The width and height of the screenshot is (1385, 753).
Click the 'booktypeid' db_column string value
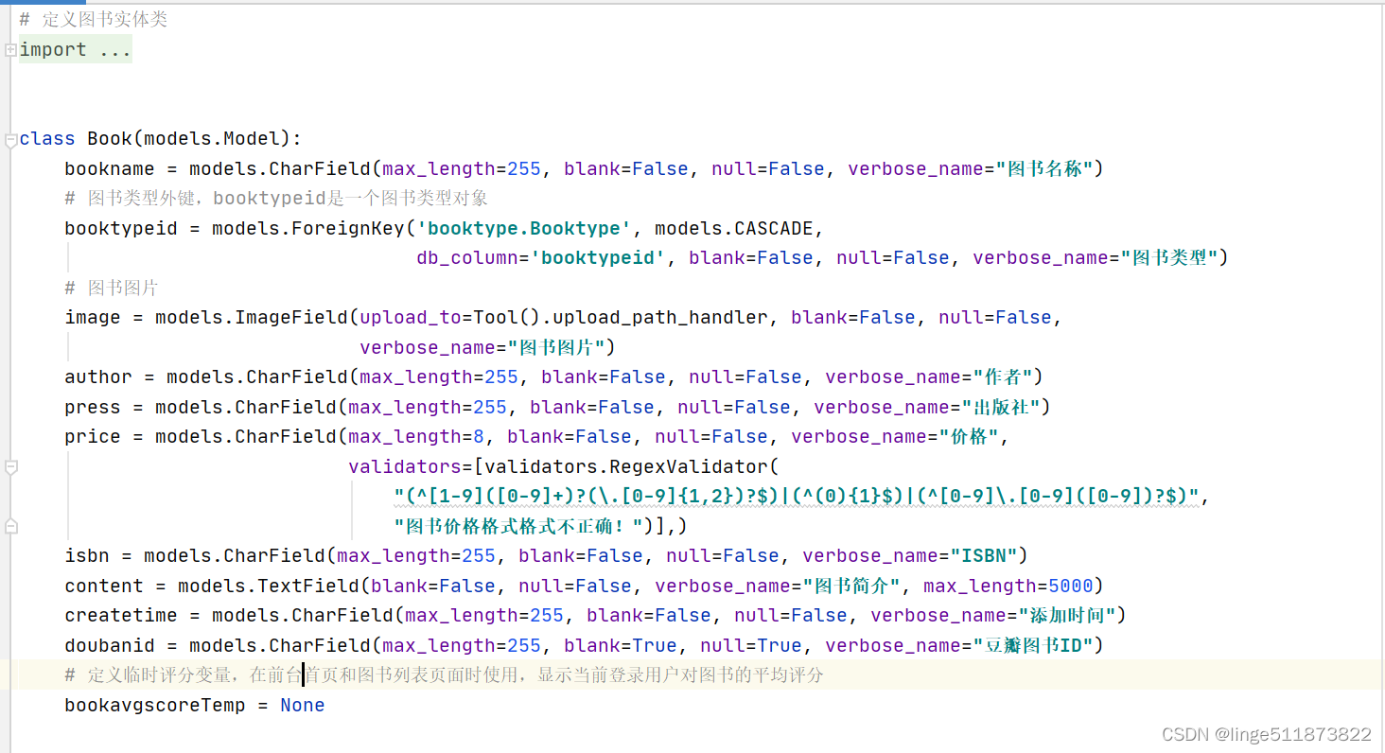coord(598,257)
